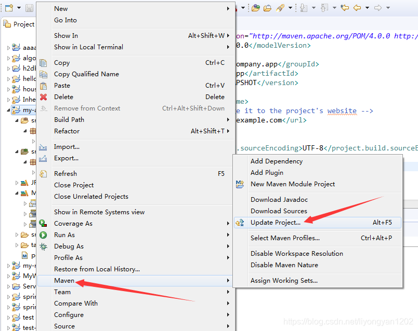The height and width of the screenshot is (331, 418).
Task: Click the Import icon in context menu
Action: tap(43, 147)
